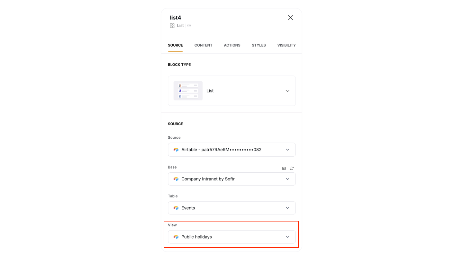Image resolution: width=463 pixels, height=260 pixels.
Task: Click the List block preview thumbnail
Action: coord(188,91)
